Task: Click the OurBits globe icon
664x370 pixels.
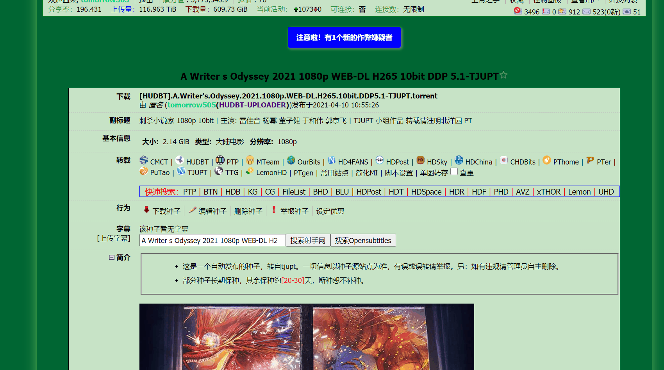Action: pyautogui.click(x=291, y=160)
